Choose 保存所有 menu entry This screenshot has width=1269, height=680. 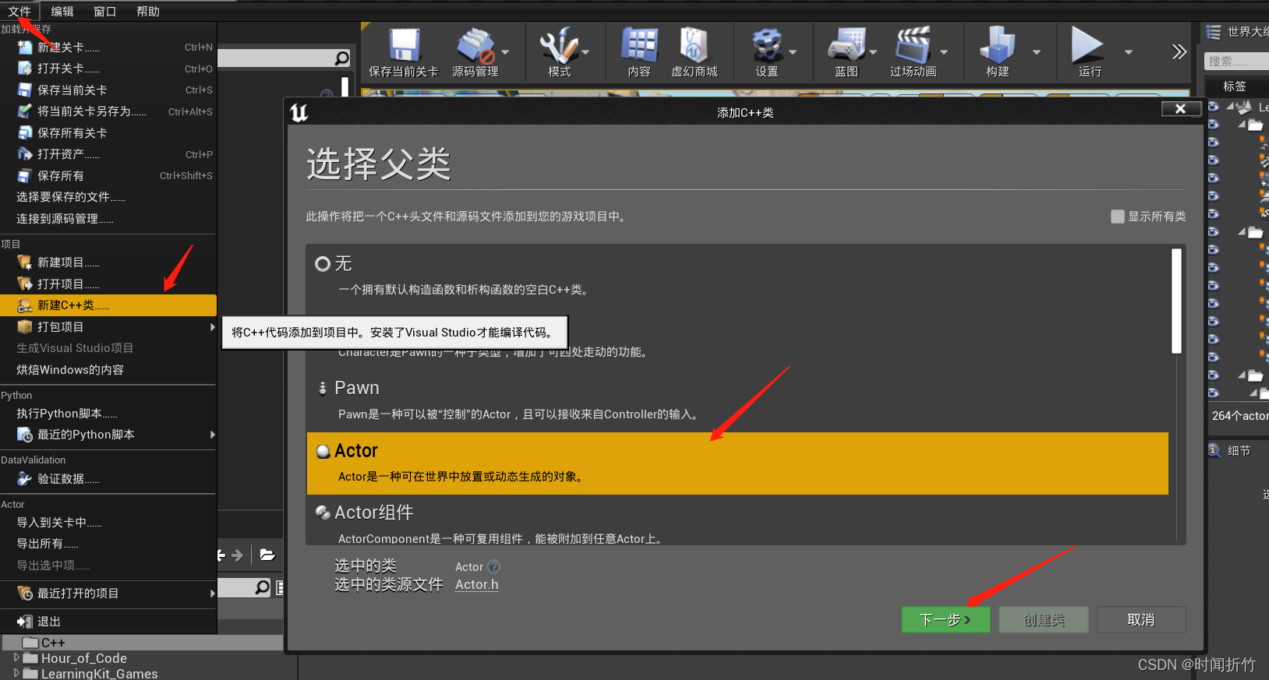108,176
